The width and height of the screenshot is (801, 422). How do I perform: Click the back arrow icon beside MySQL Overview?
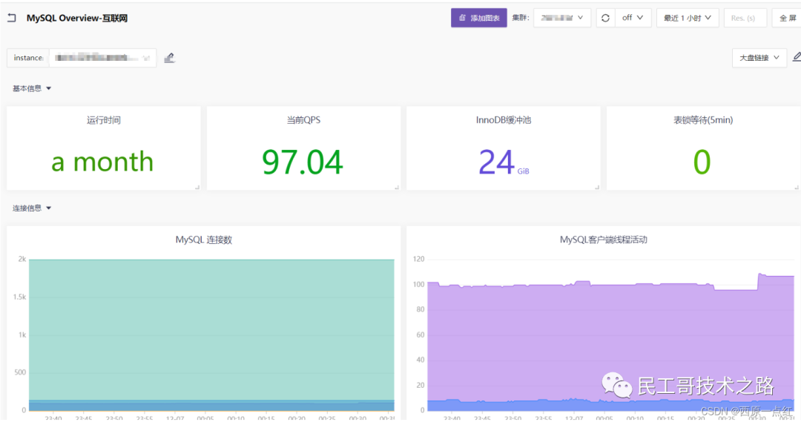pos(12,18)
